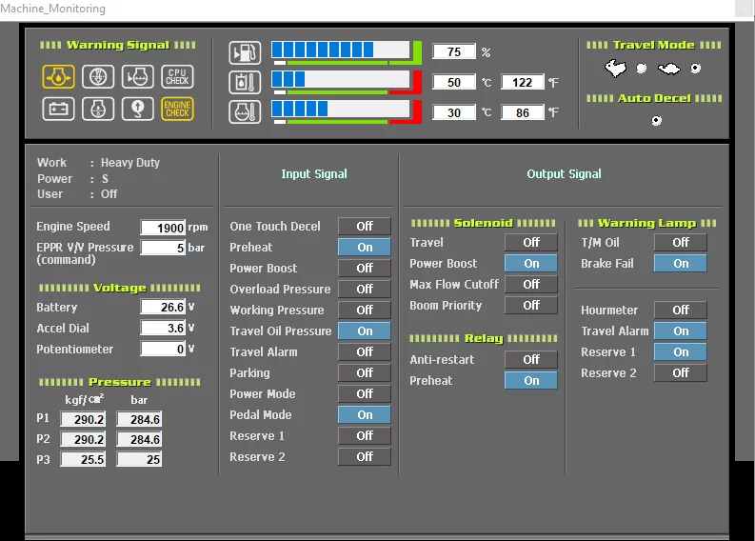Screen dimensions: 755x541
Task: Click the CPU CHECK warning icon
Action: click(177, 76)
